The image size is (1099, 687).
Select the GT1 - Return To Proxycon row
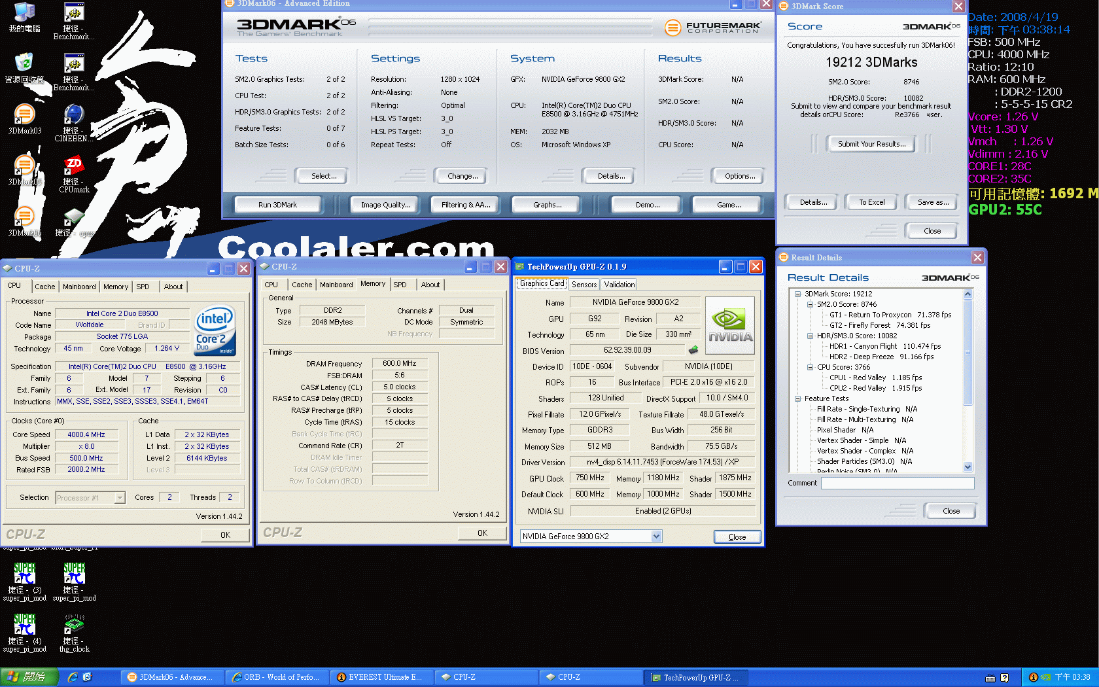click(890, 315)
